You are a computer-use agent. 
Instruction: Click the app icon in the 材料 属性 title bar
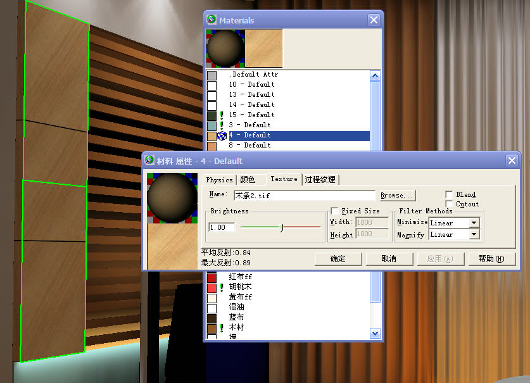[x=149, y=161]
